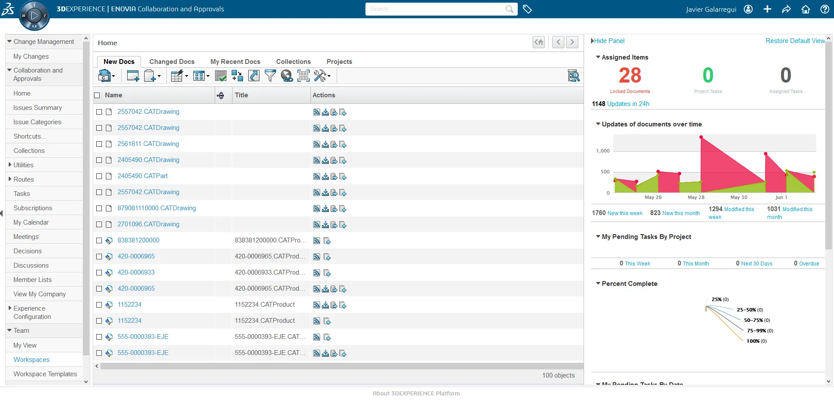
Task: Click the Restore Default View link
Action: 795,41
